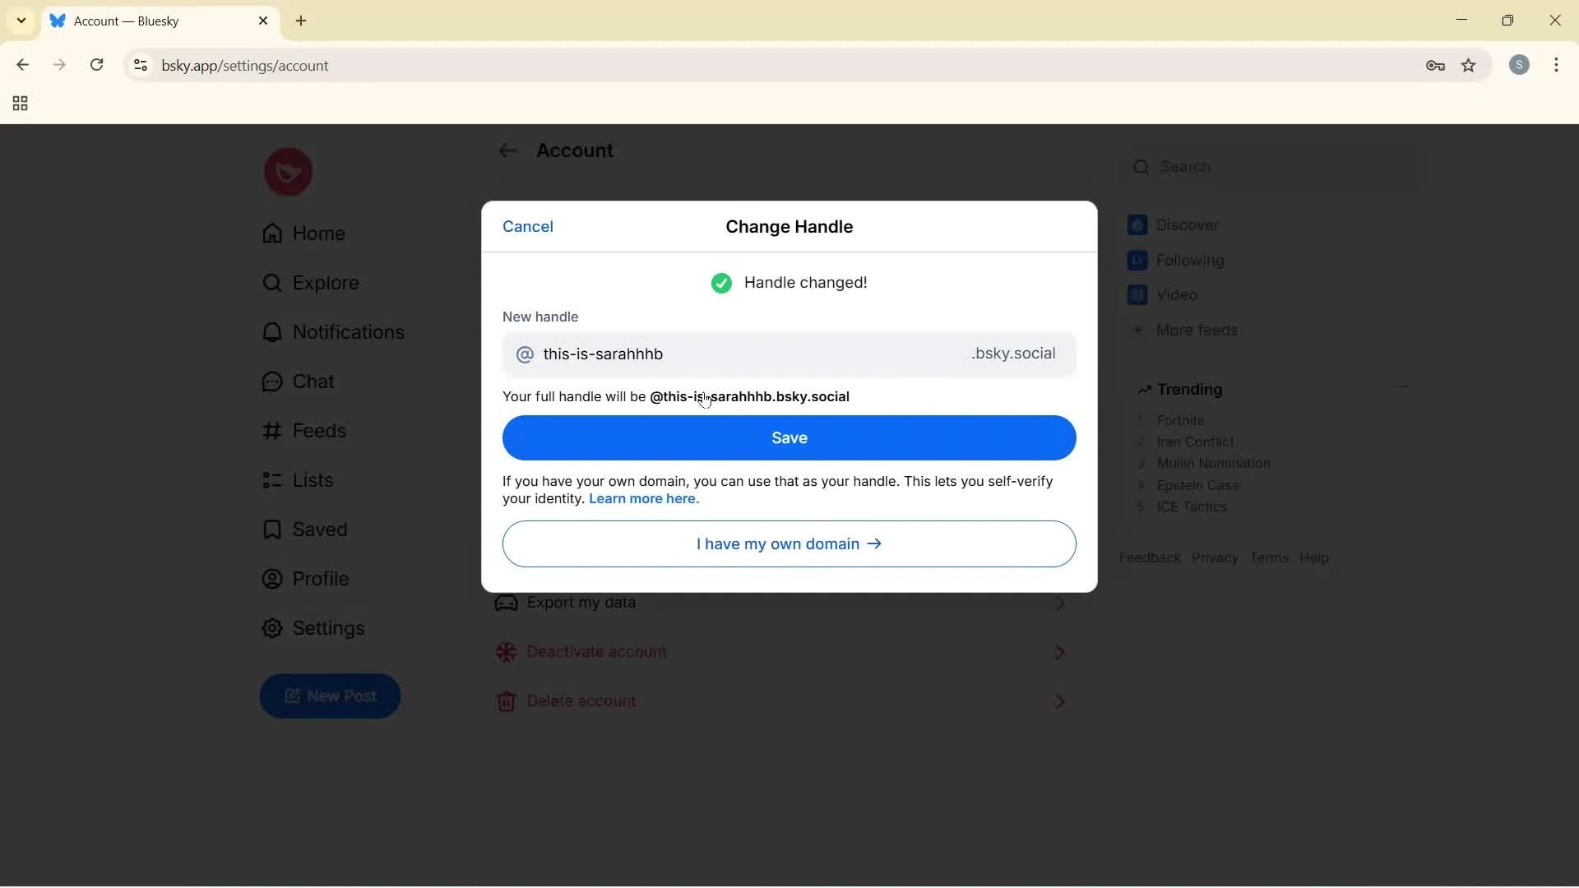Image resolution: width=1579 pixels, height=888 pixels.
Task: View your Profile
Action: click(320, 579)
